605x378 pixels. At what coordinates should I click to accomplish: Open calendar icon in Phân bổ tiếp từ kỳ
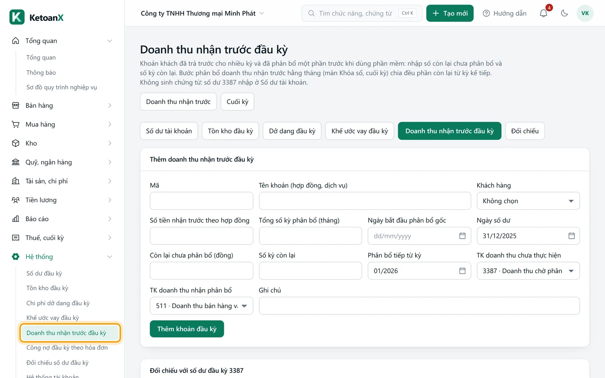[x=462, y=271]
